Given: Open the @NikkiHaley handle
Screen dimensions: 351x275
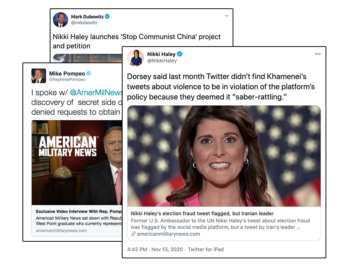Looking at the screenshot, I should 162,61.
